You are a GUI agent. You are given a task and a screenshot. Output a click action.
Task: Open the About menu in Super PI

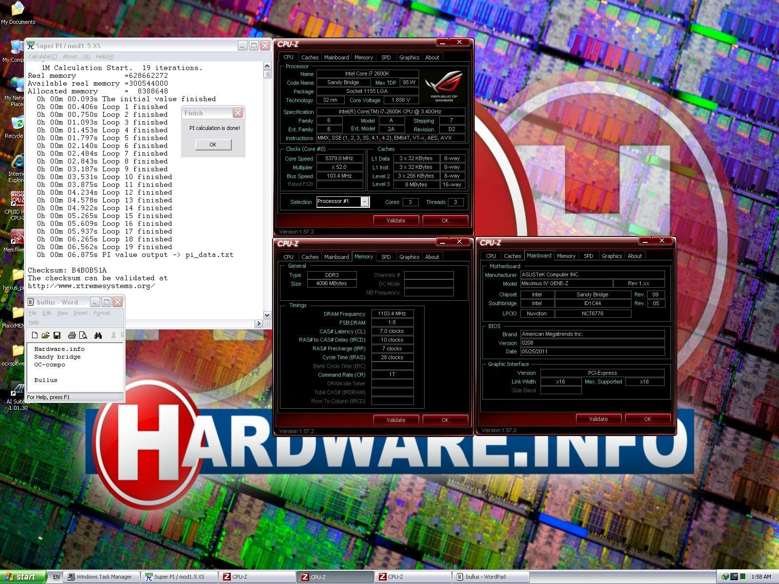click(76, 56)
